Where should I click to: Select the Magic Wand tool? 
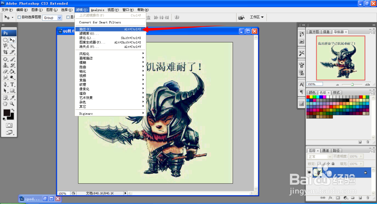(12, 46)
